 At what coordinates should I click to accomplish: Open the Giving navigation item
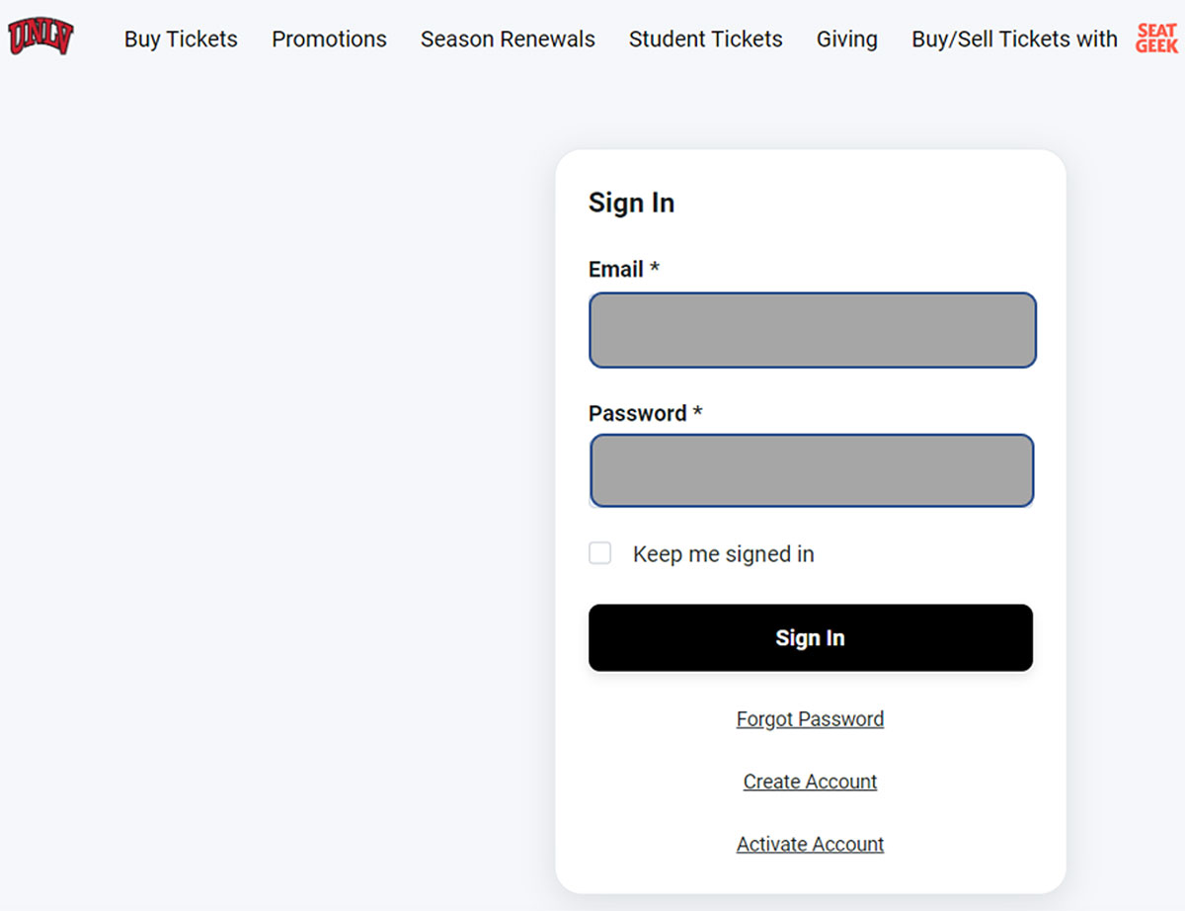coord(846,40)
